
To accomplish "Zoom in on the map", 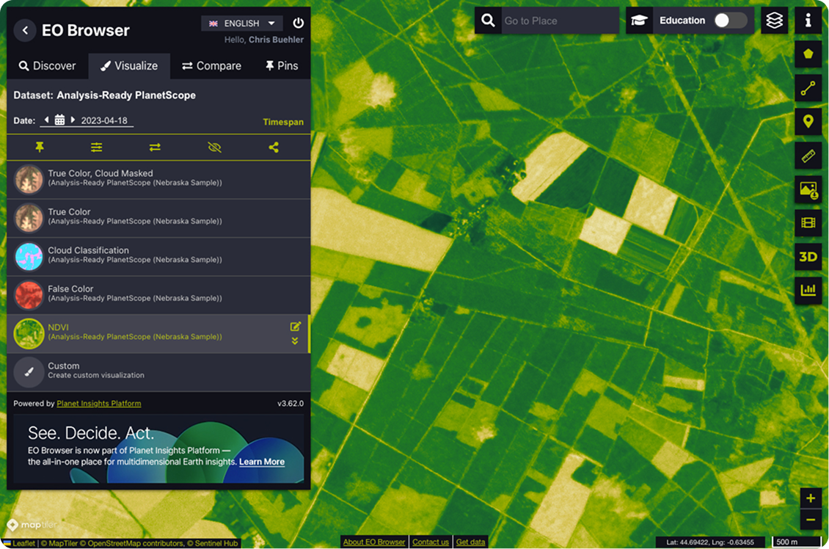I will coord(810,498).
